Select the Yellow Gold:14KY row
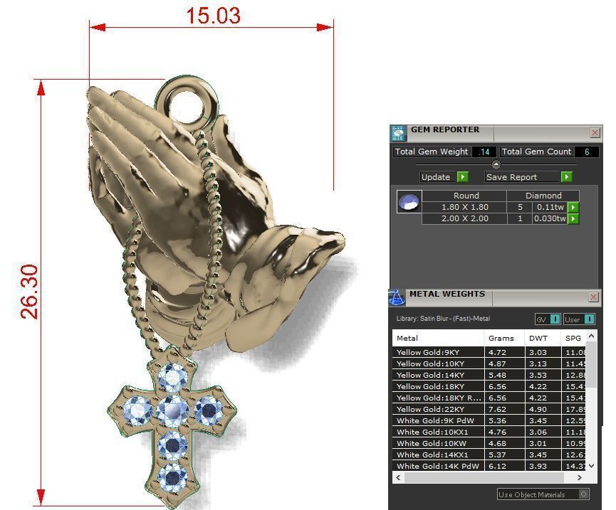 click(489, 375)
